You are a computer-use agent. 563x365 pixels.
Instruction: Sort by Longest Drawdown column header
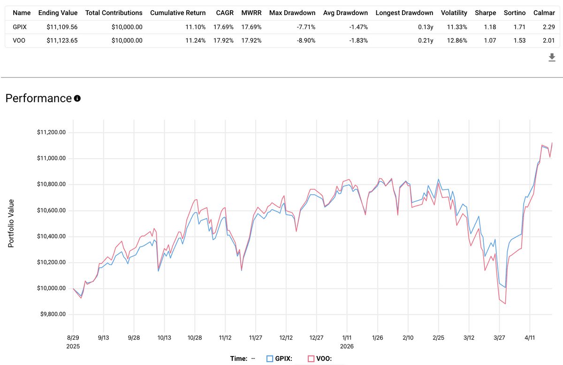click(x=404, y=13)
